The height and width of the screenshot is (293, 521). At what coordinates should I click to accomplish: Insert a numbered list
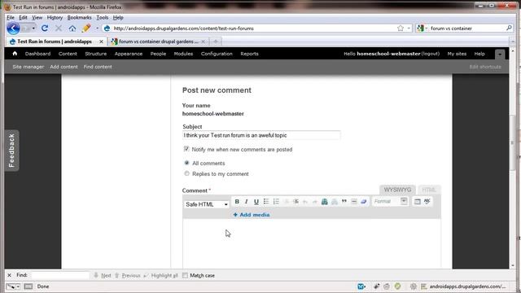click(276, 201)
